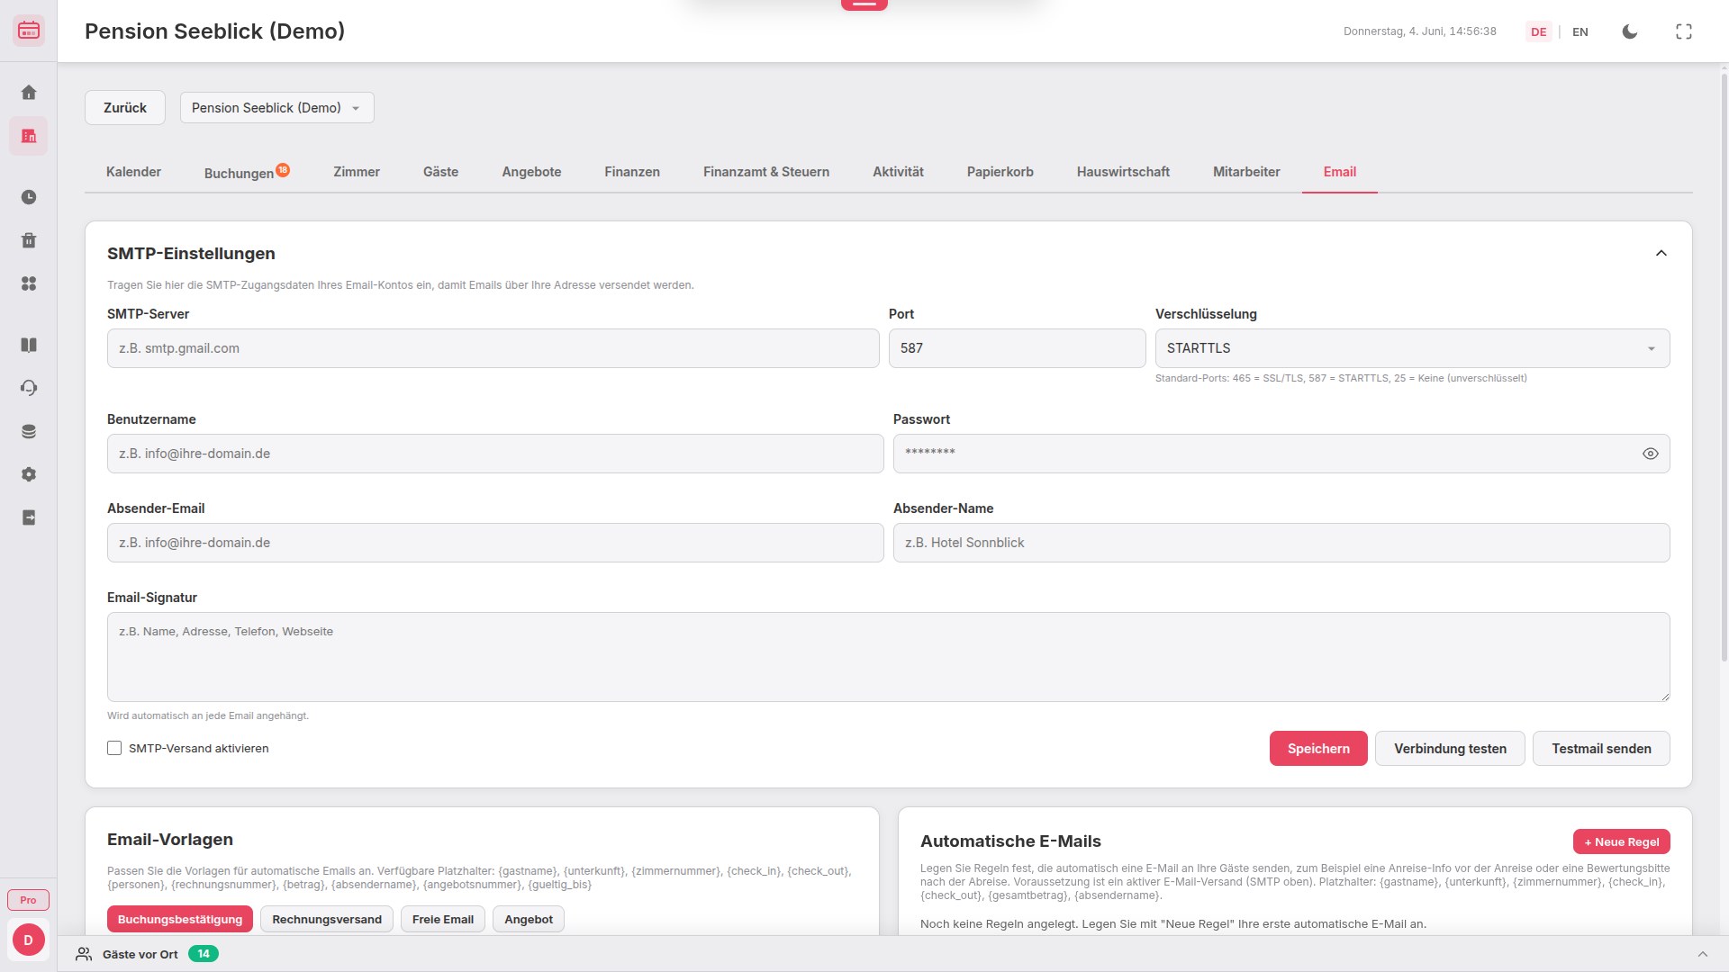Enable SMTP-Versand aktivieren checkbox
This screenshot has height=972, width=1729.
coord(114,748)
